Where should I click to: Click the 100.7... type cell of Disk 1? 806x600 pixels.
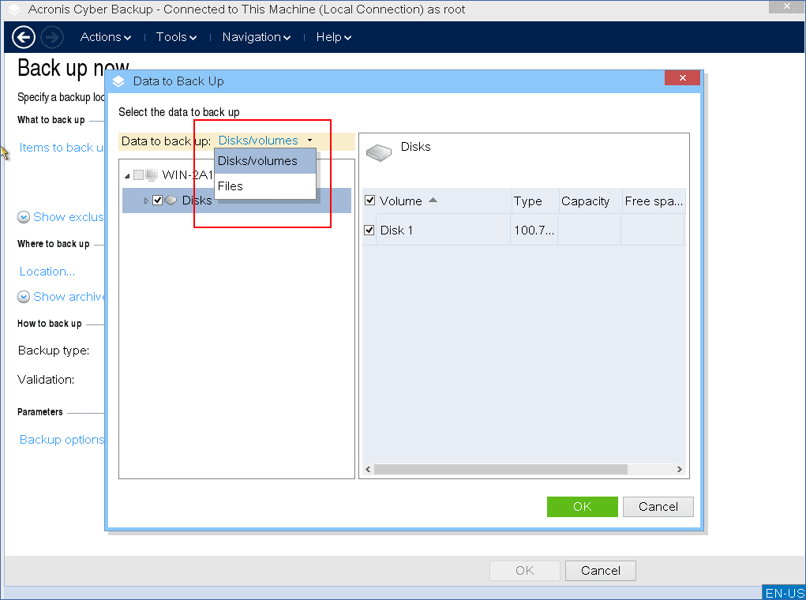534,231
